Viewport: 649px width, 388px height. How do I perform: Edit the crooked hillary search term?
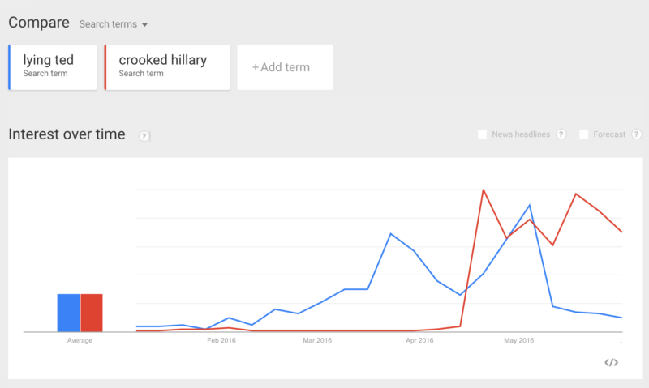[x=167, y=67]
